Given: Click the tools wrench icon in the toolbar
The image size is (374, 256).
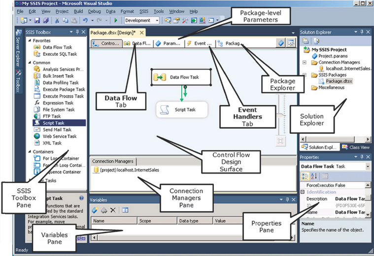Looking at the screenshot, I should [x=185, y=21].
